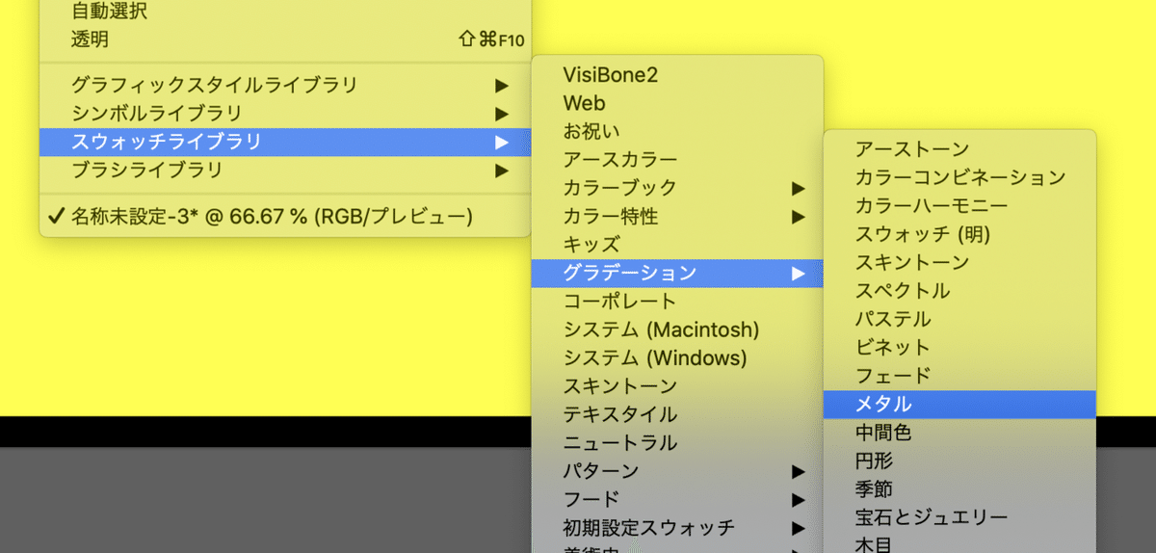
Task: Expand arrow beside ブラシライブラリ
Action: pyautogui.click(x=501, y=171)
